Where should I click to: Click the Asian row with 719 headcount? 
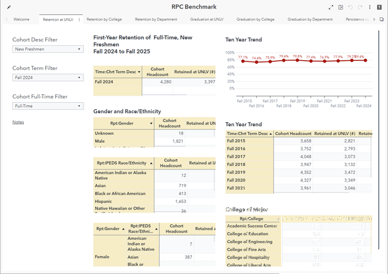(x=155, y=185)
